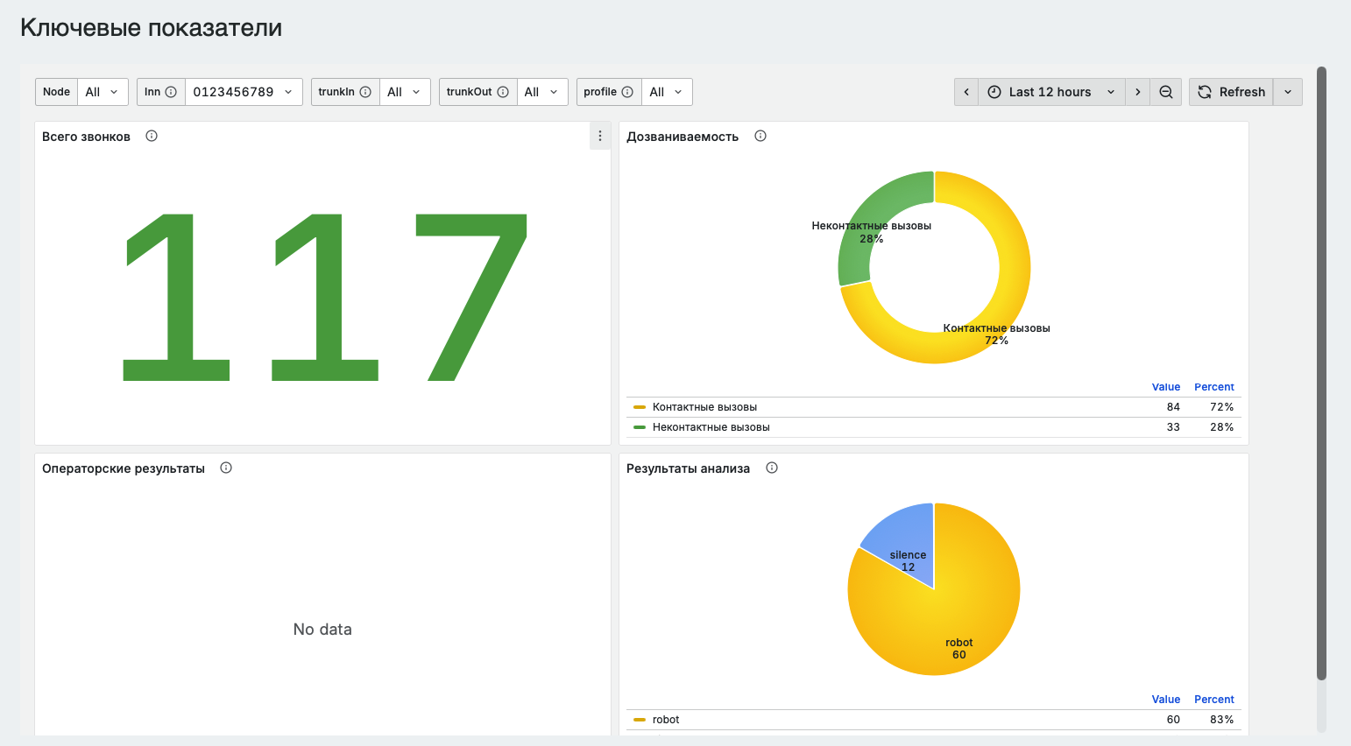Show info for Операторские результаты panel
Image resolution: width=1351 pixels, height=746 pixels.
226,468
